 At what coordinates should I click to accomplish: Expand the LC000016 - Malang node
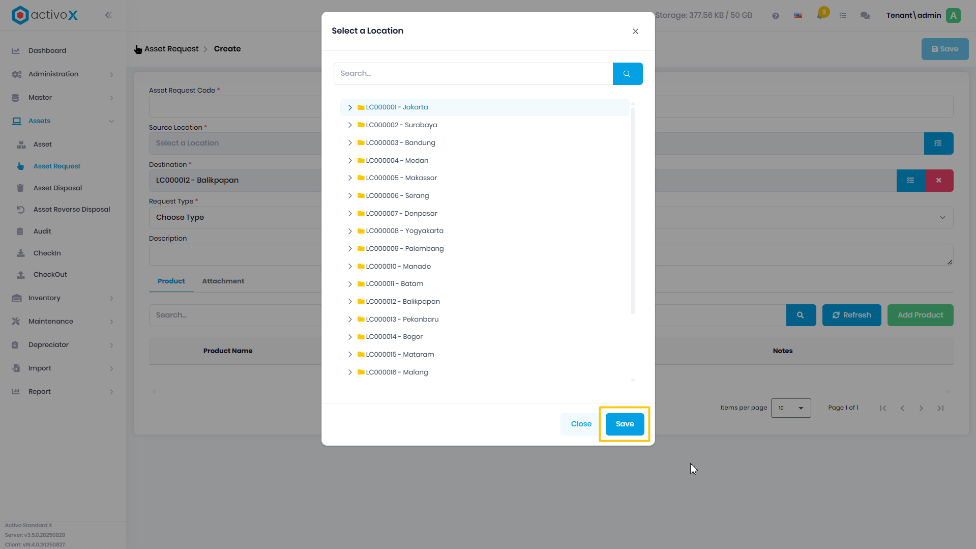coord(350,372)
